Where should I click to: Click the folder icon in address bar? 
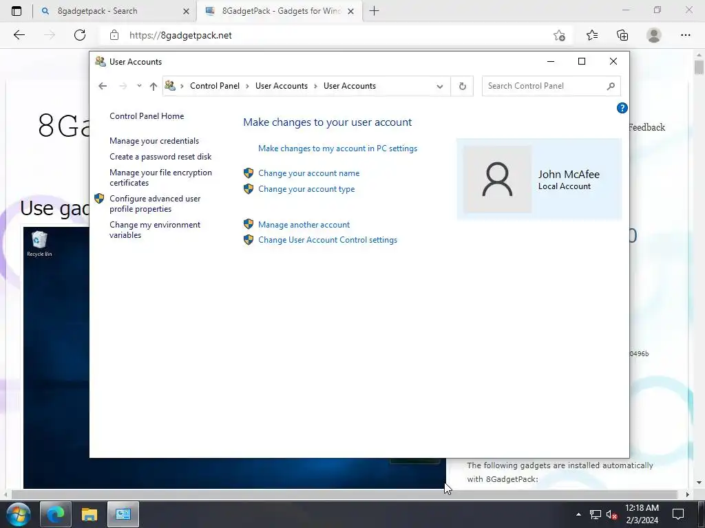[x=170, y=85]
